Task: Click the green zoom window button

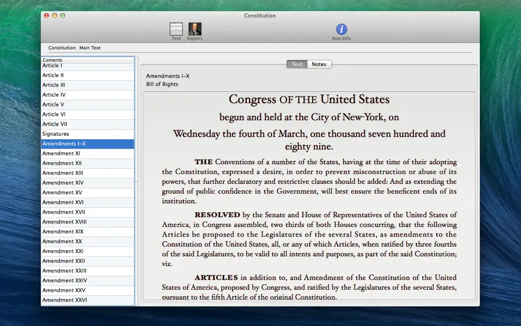Action: tap(63, 16)
